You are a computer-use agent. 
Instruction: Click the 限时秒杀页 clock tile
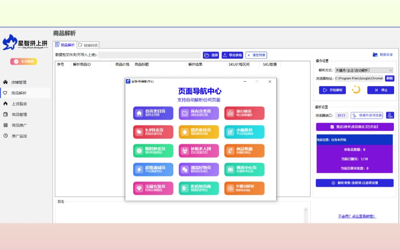153,151
